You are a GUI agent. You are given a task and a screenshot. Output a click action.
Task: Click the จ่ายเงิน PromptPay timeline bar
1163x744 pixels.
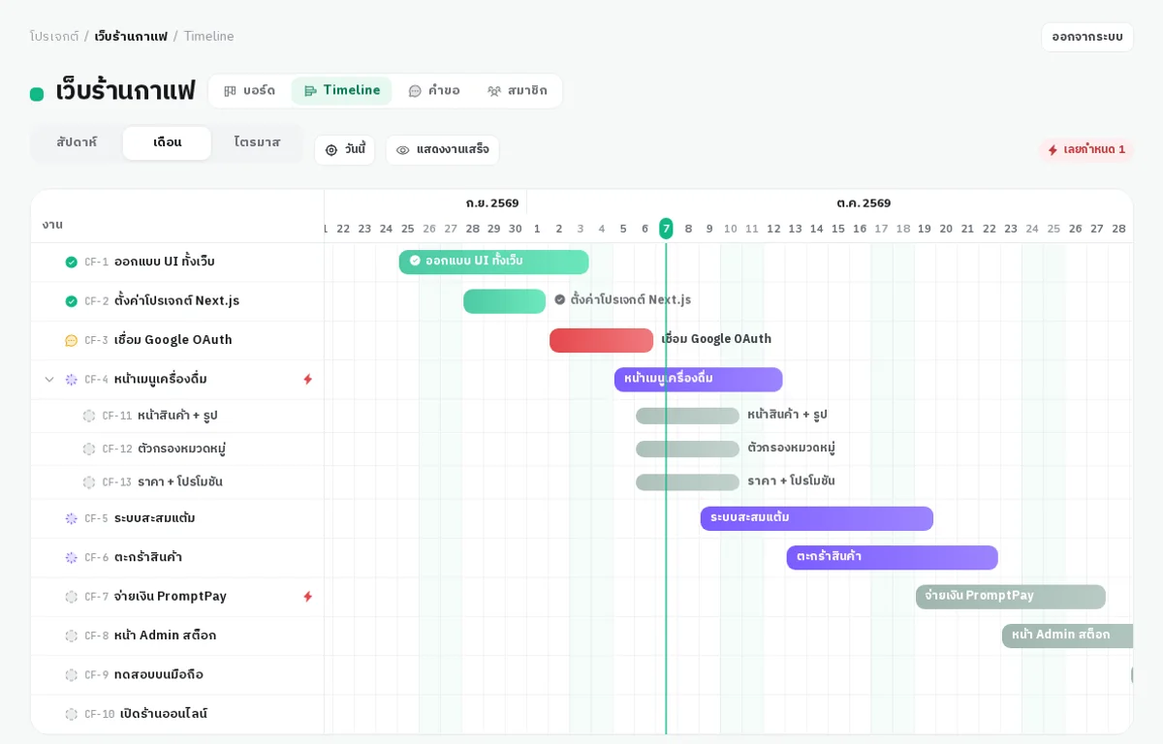click(1011, 597)
